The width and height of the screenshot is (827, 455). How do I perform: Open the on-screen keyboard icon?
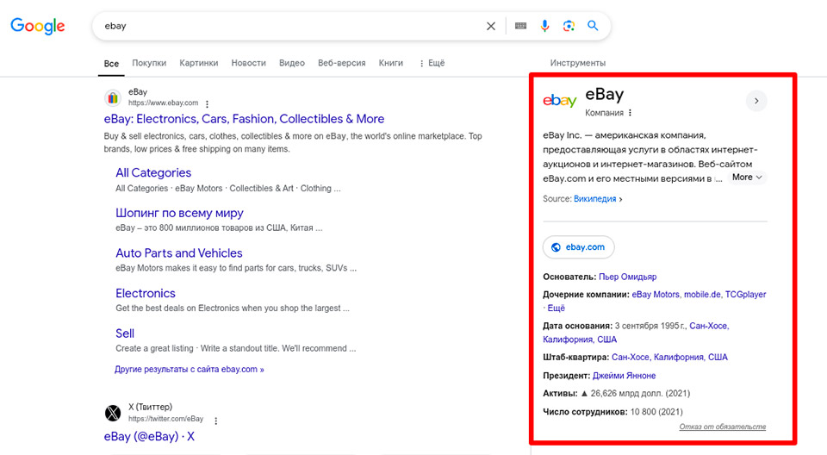(520, 26)
